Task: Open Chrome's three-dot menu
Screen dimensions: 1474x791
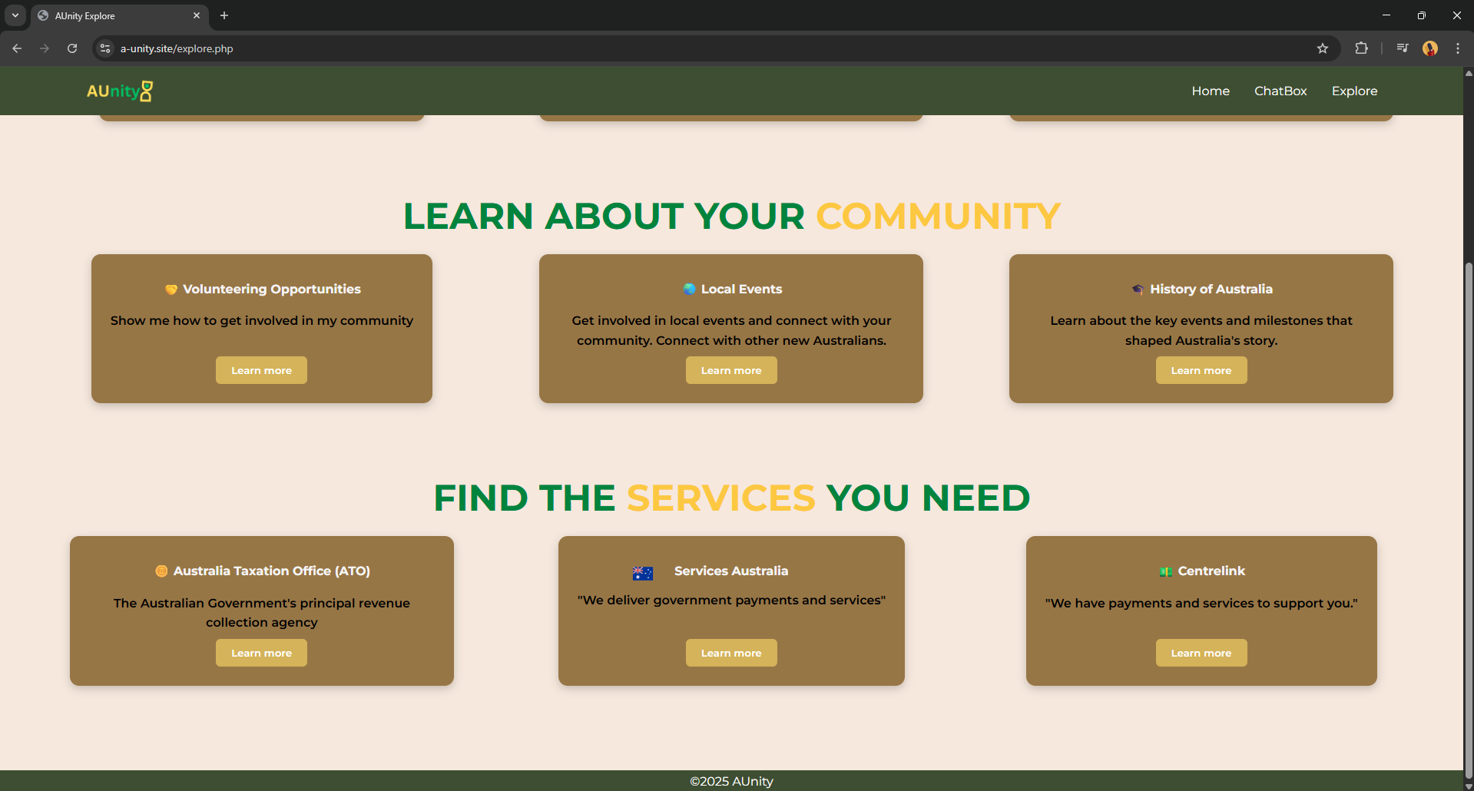Action: tap(1457, 48)
